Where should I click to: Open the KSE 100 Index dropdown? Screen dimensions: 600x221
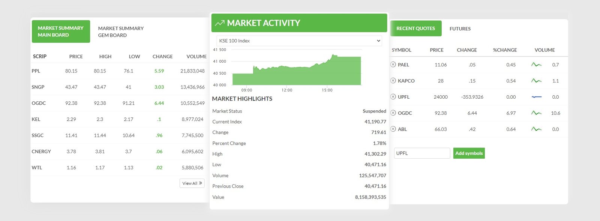point(299,41)
